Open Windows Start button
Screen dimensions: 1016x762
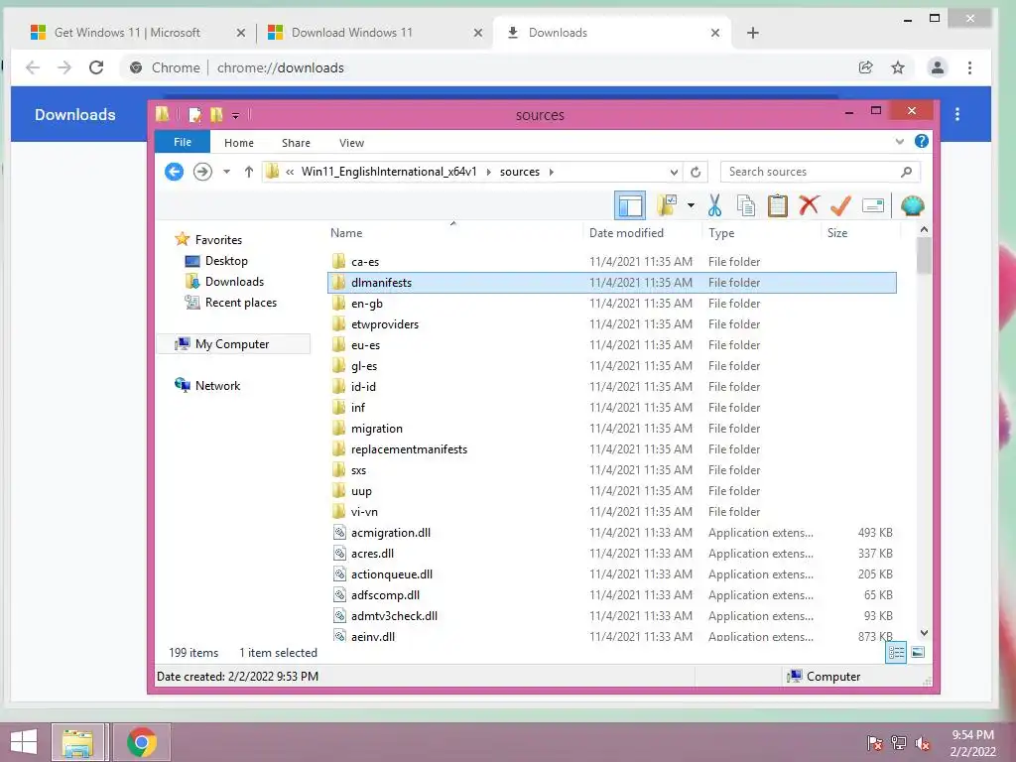click(24, 742)
